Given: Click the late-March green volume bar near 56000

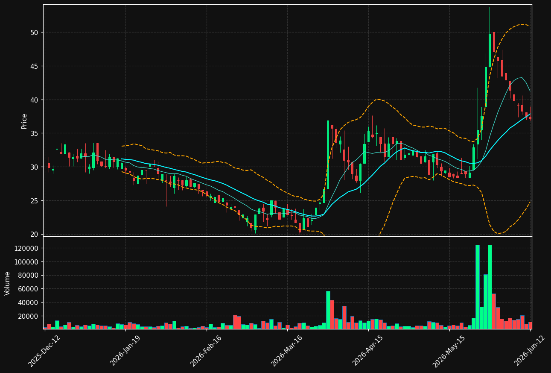Looking at the screenshot, I should [x=328, y=310].
